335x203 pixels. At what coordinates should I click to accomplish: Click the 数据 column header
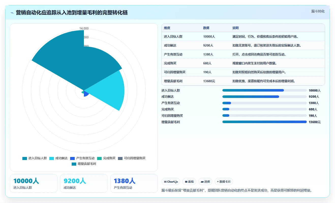coord(206,28)
